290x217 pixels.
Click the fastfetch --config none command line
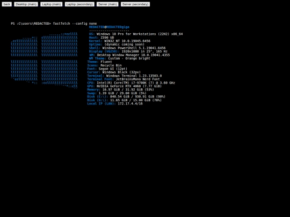(x=54, y=24)
